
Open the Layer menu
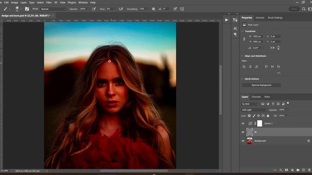[23, 2]
